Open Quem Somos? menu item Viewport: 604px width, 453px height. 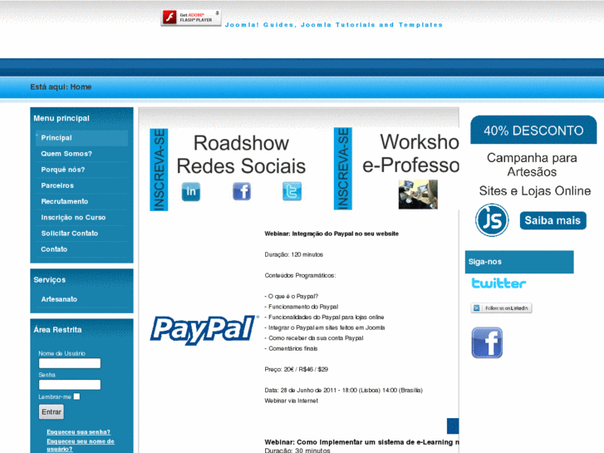(x=81, y=154)
